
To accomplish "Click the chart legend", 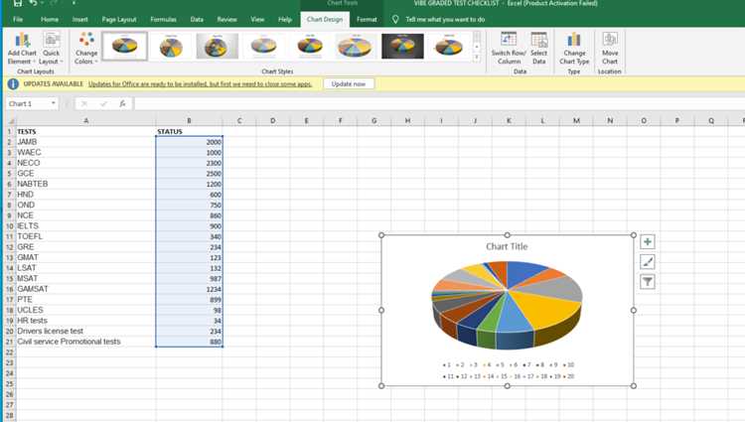I will [508, 370].
